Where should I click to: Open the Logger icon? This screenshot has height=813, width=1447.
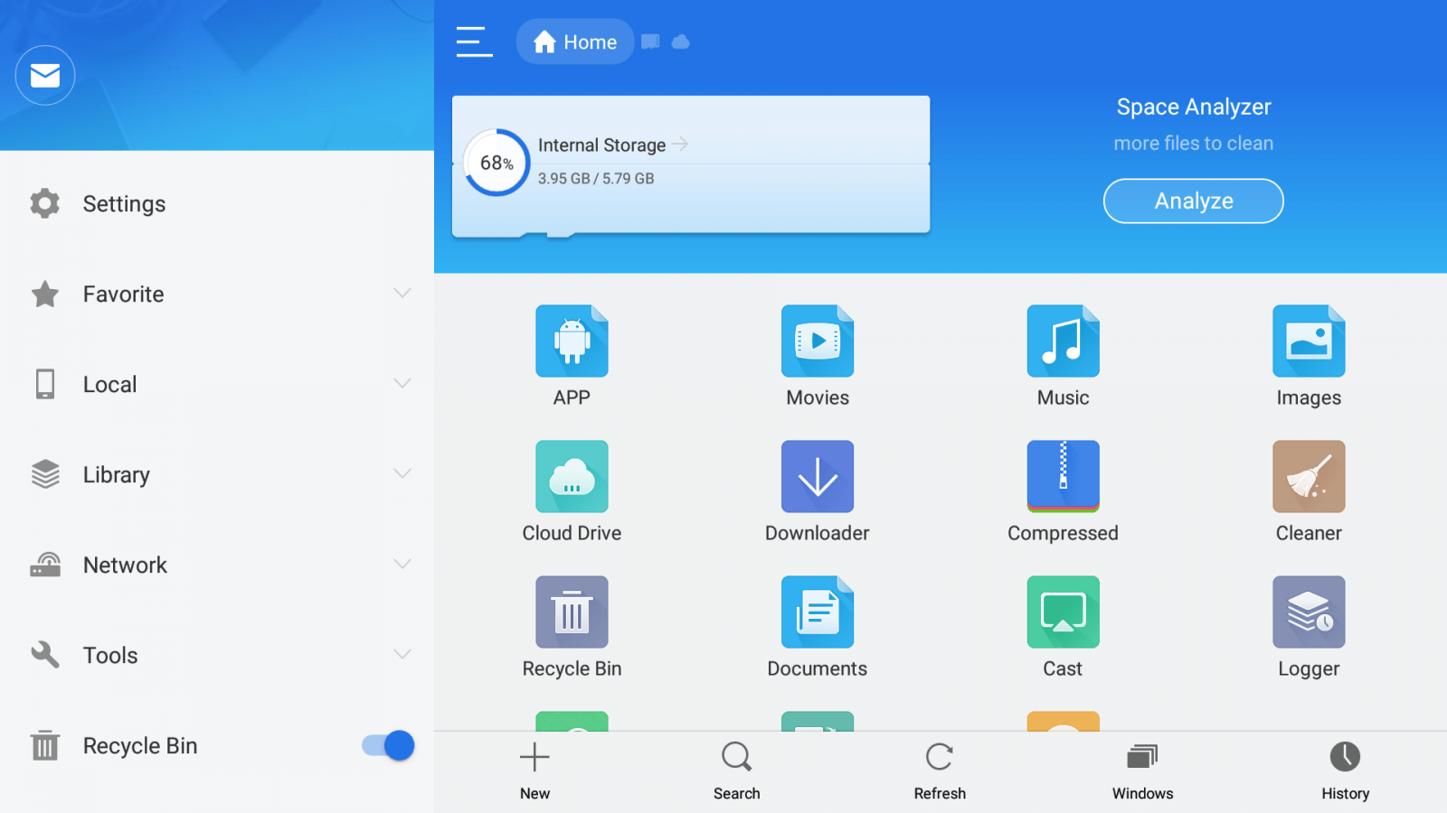[x=1309, y=612]
